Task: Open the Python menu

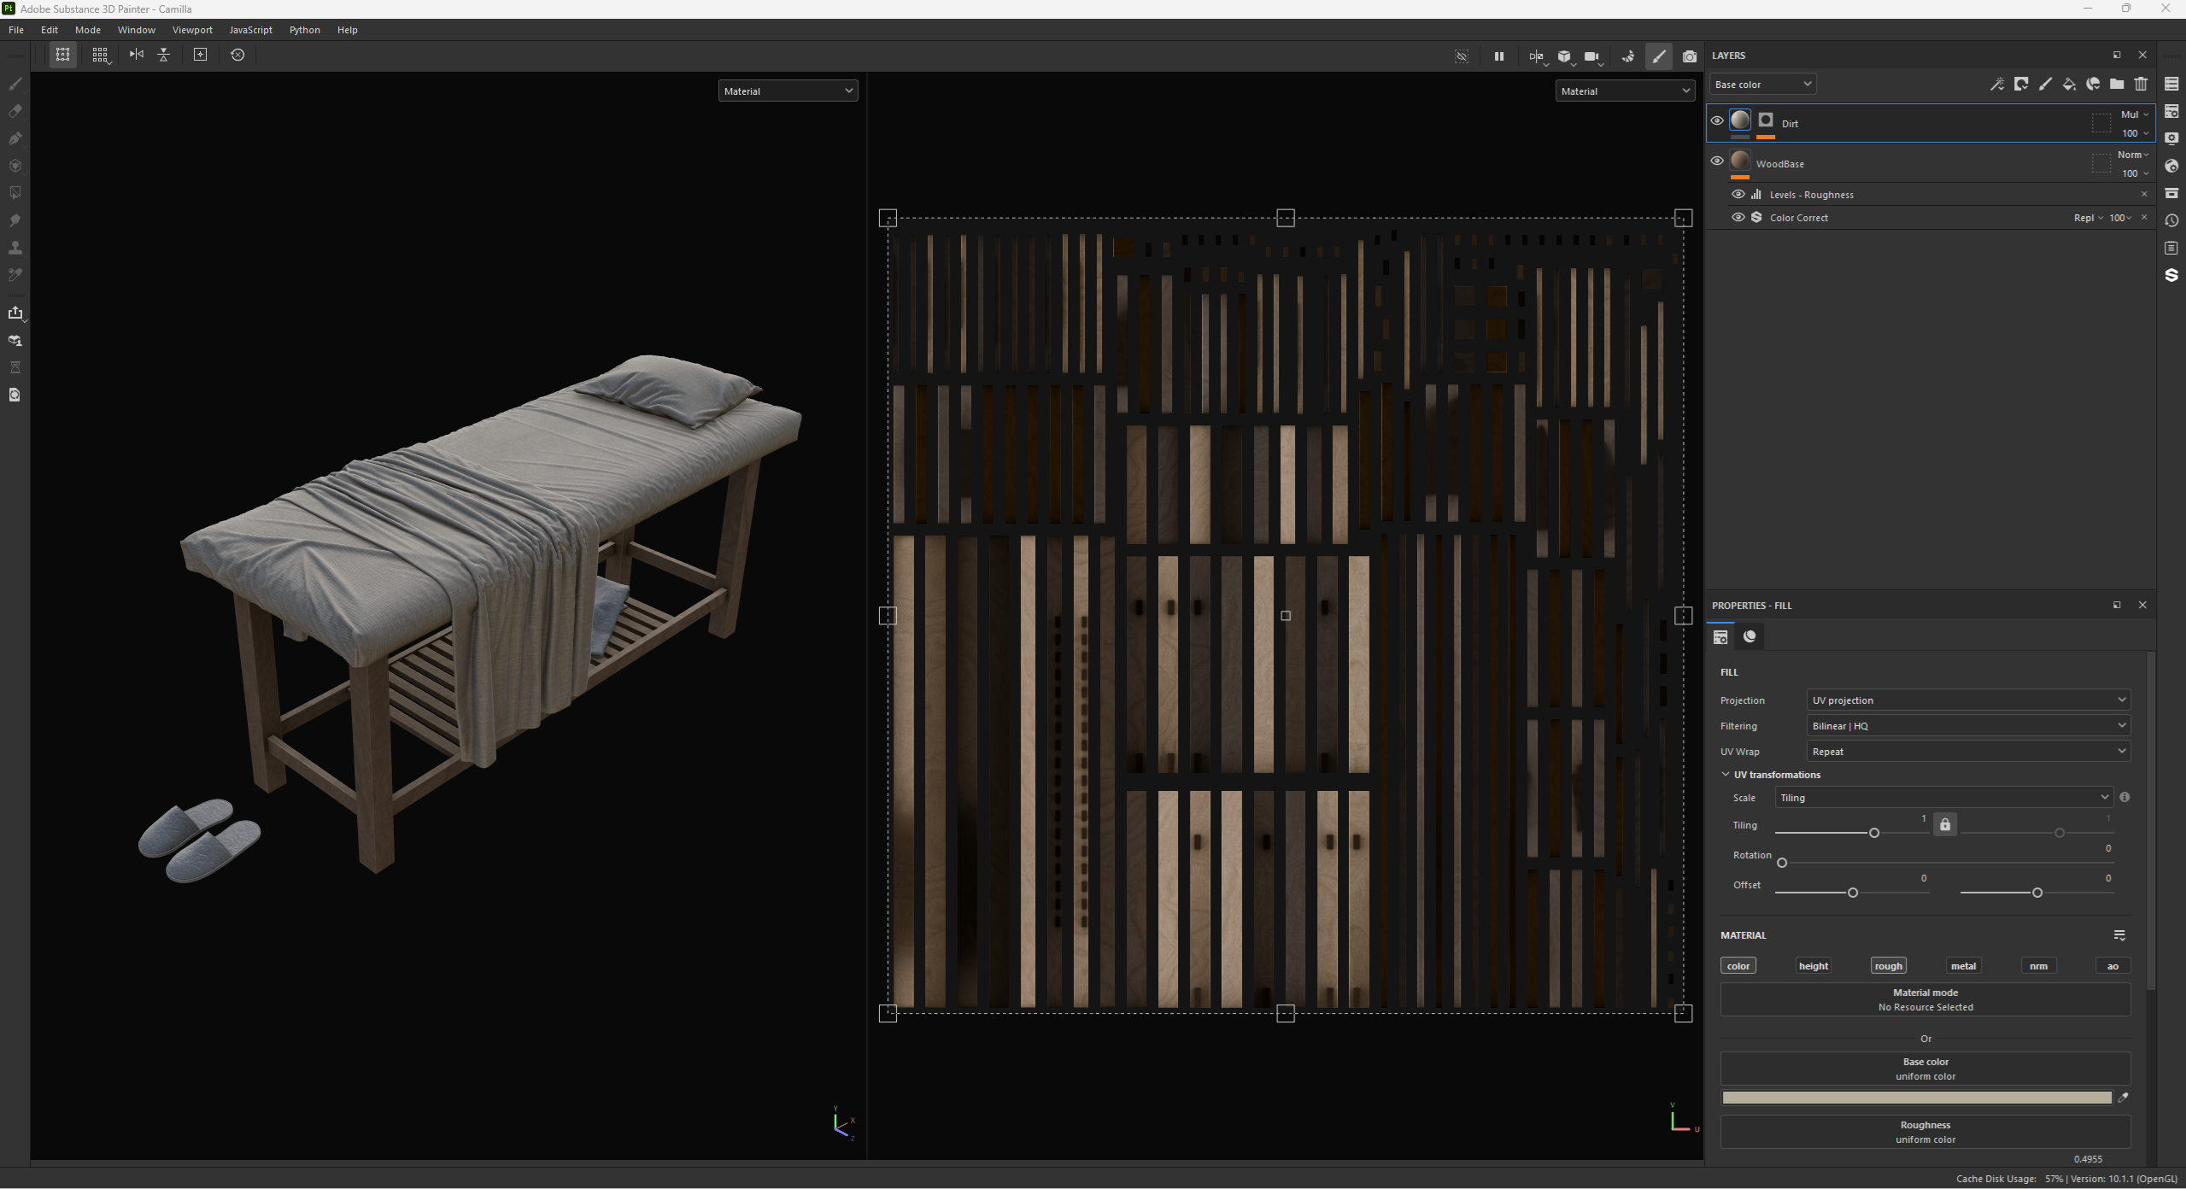Action: [304, 30]
